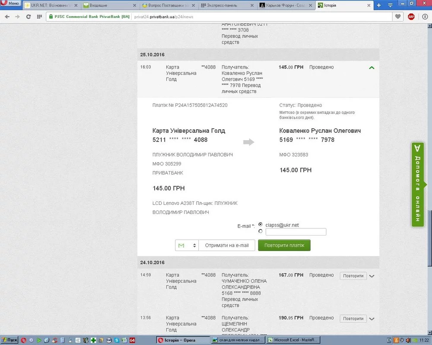Image resolution: width=432 pixels, height=345 pixels.
Task: Collapse the 16:03 payment details chevron
Action: pyautogui.click(x=372, y=68)
